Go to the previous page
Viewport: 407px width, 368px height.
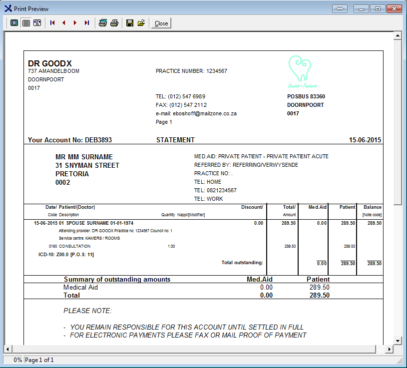[64, 23]
